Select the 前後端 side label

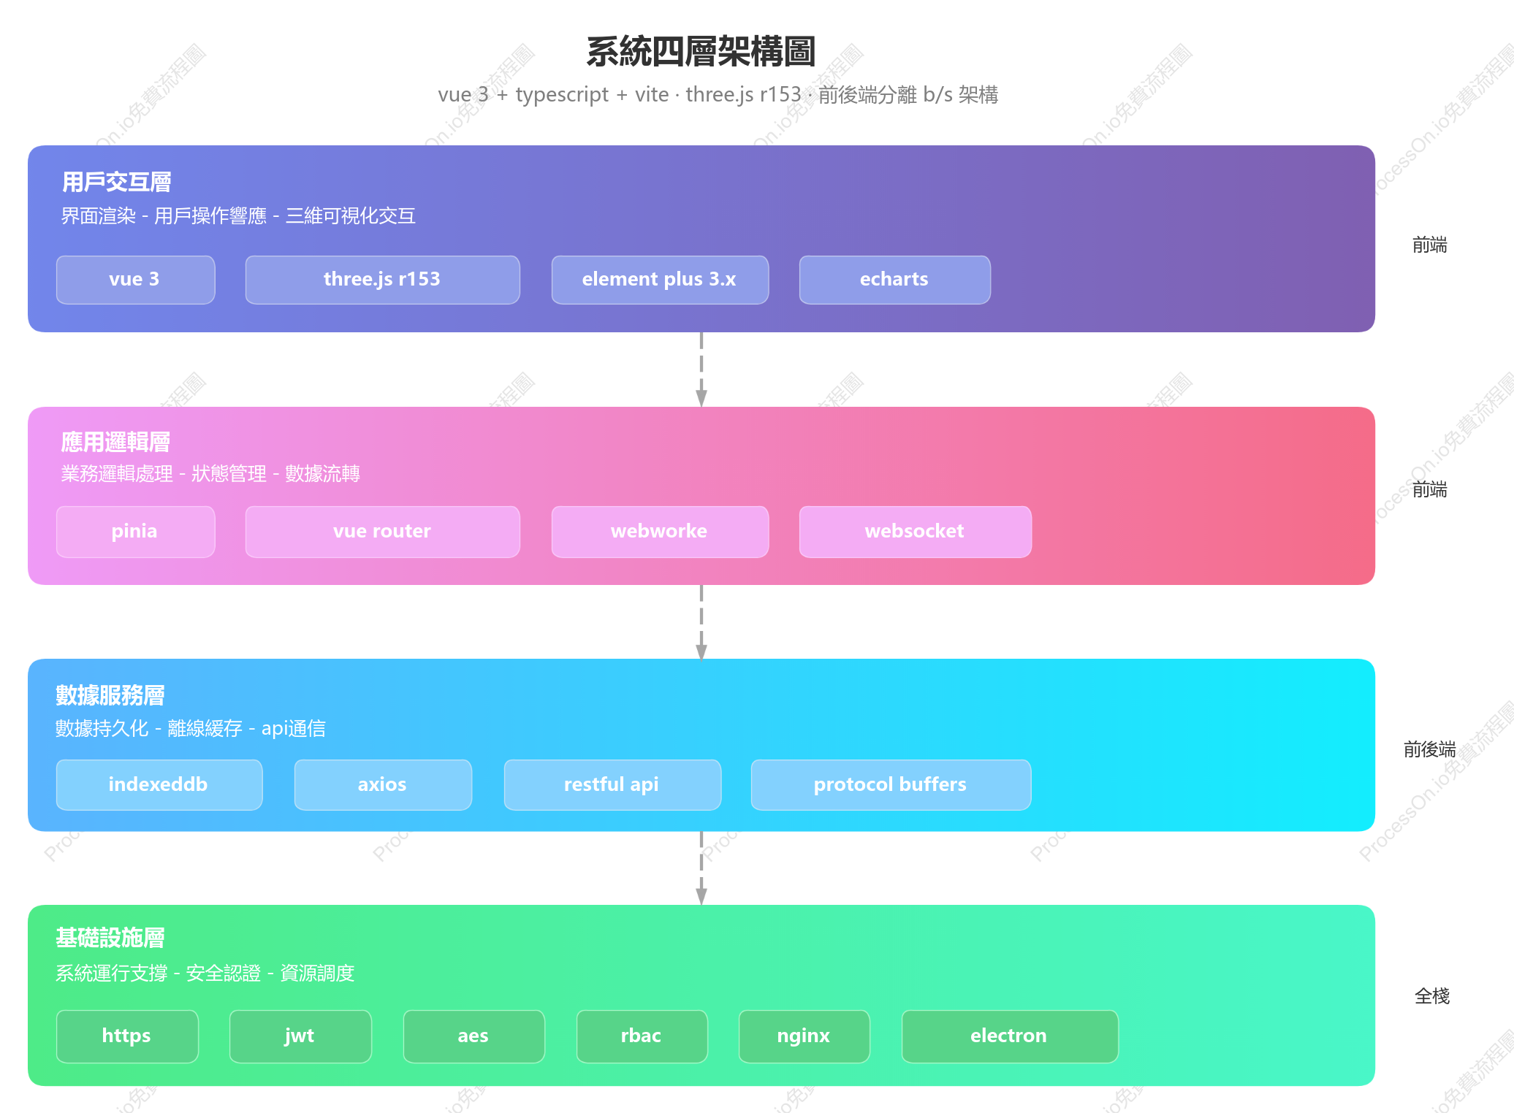(1429, 749)
